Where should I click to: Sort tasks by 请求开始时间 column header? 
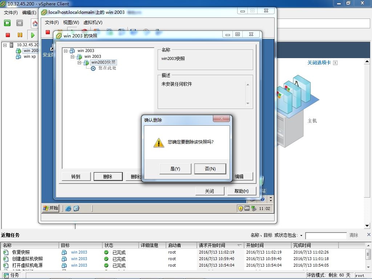pyautogui.click(x=220, y=245)
